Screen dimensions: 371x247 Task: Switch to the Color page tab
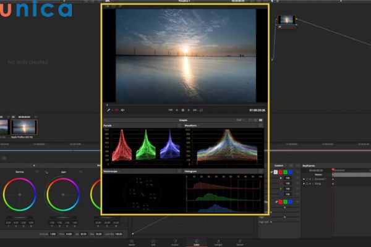(x=197, y=242)
